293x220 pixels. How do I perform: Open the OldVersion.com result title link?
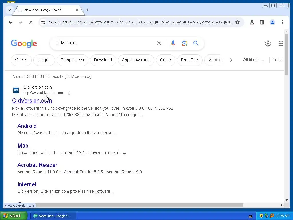click(32, 101)
